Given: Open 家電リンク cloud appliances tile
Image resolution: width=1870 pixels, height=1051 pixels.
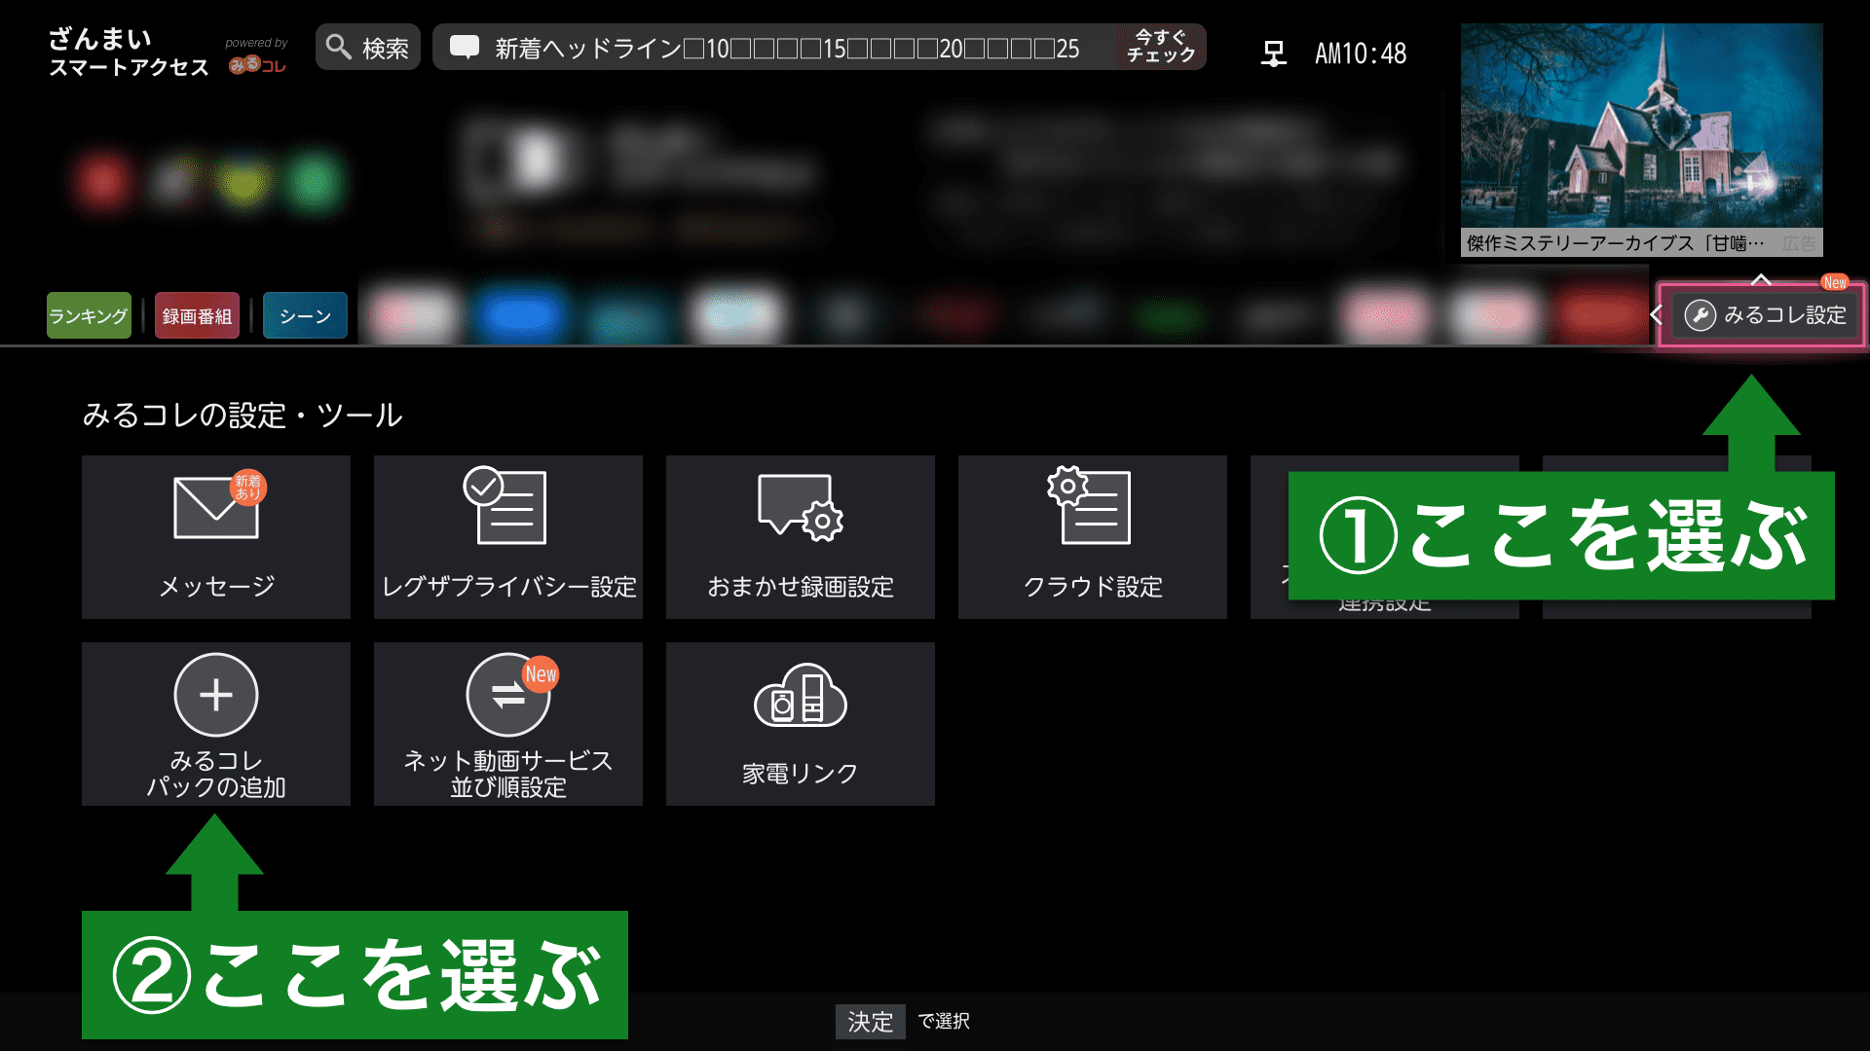Looking at the screenshot, I should 800,723.
